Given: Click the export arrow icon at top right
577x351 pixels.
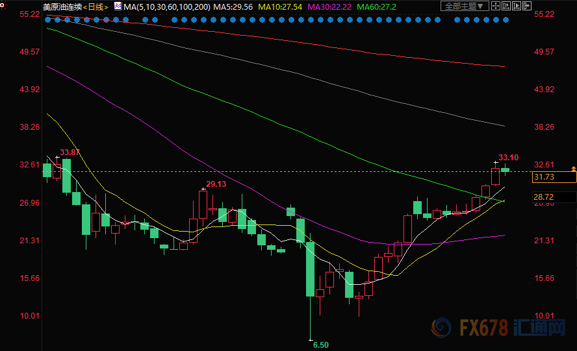Looking at the screenshot, I should (x=526, y=6).
